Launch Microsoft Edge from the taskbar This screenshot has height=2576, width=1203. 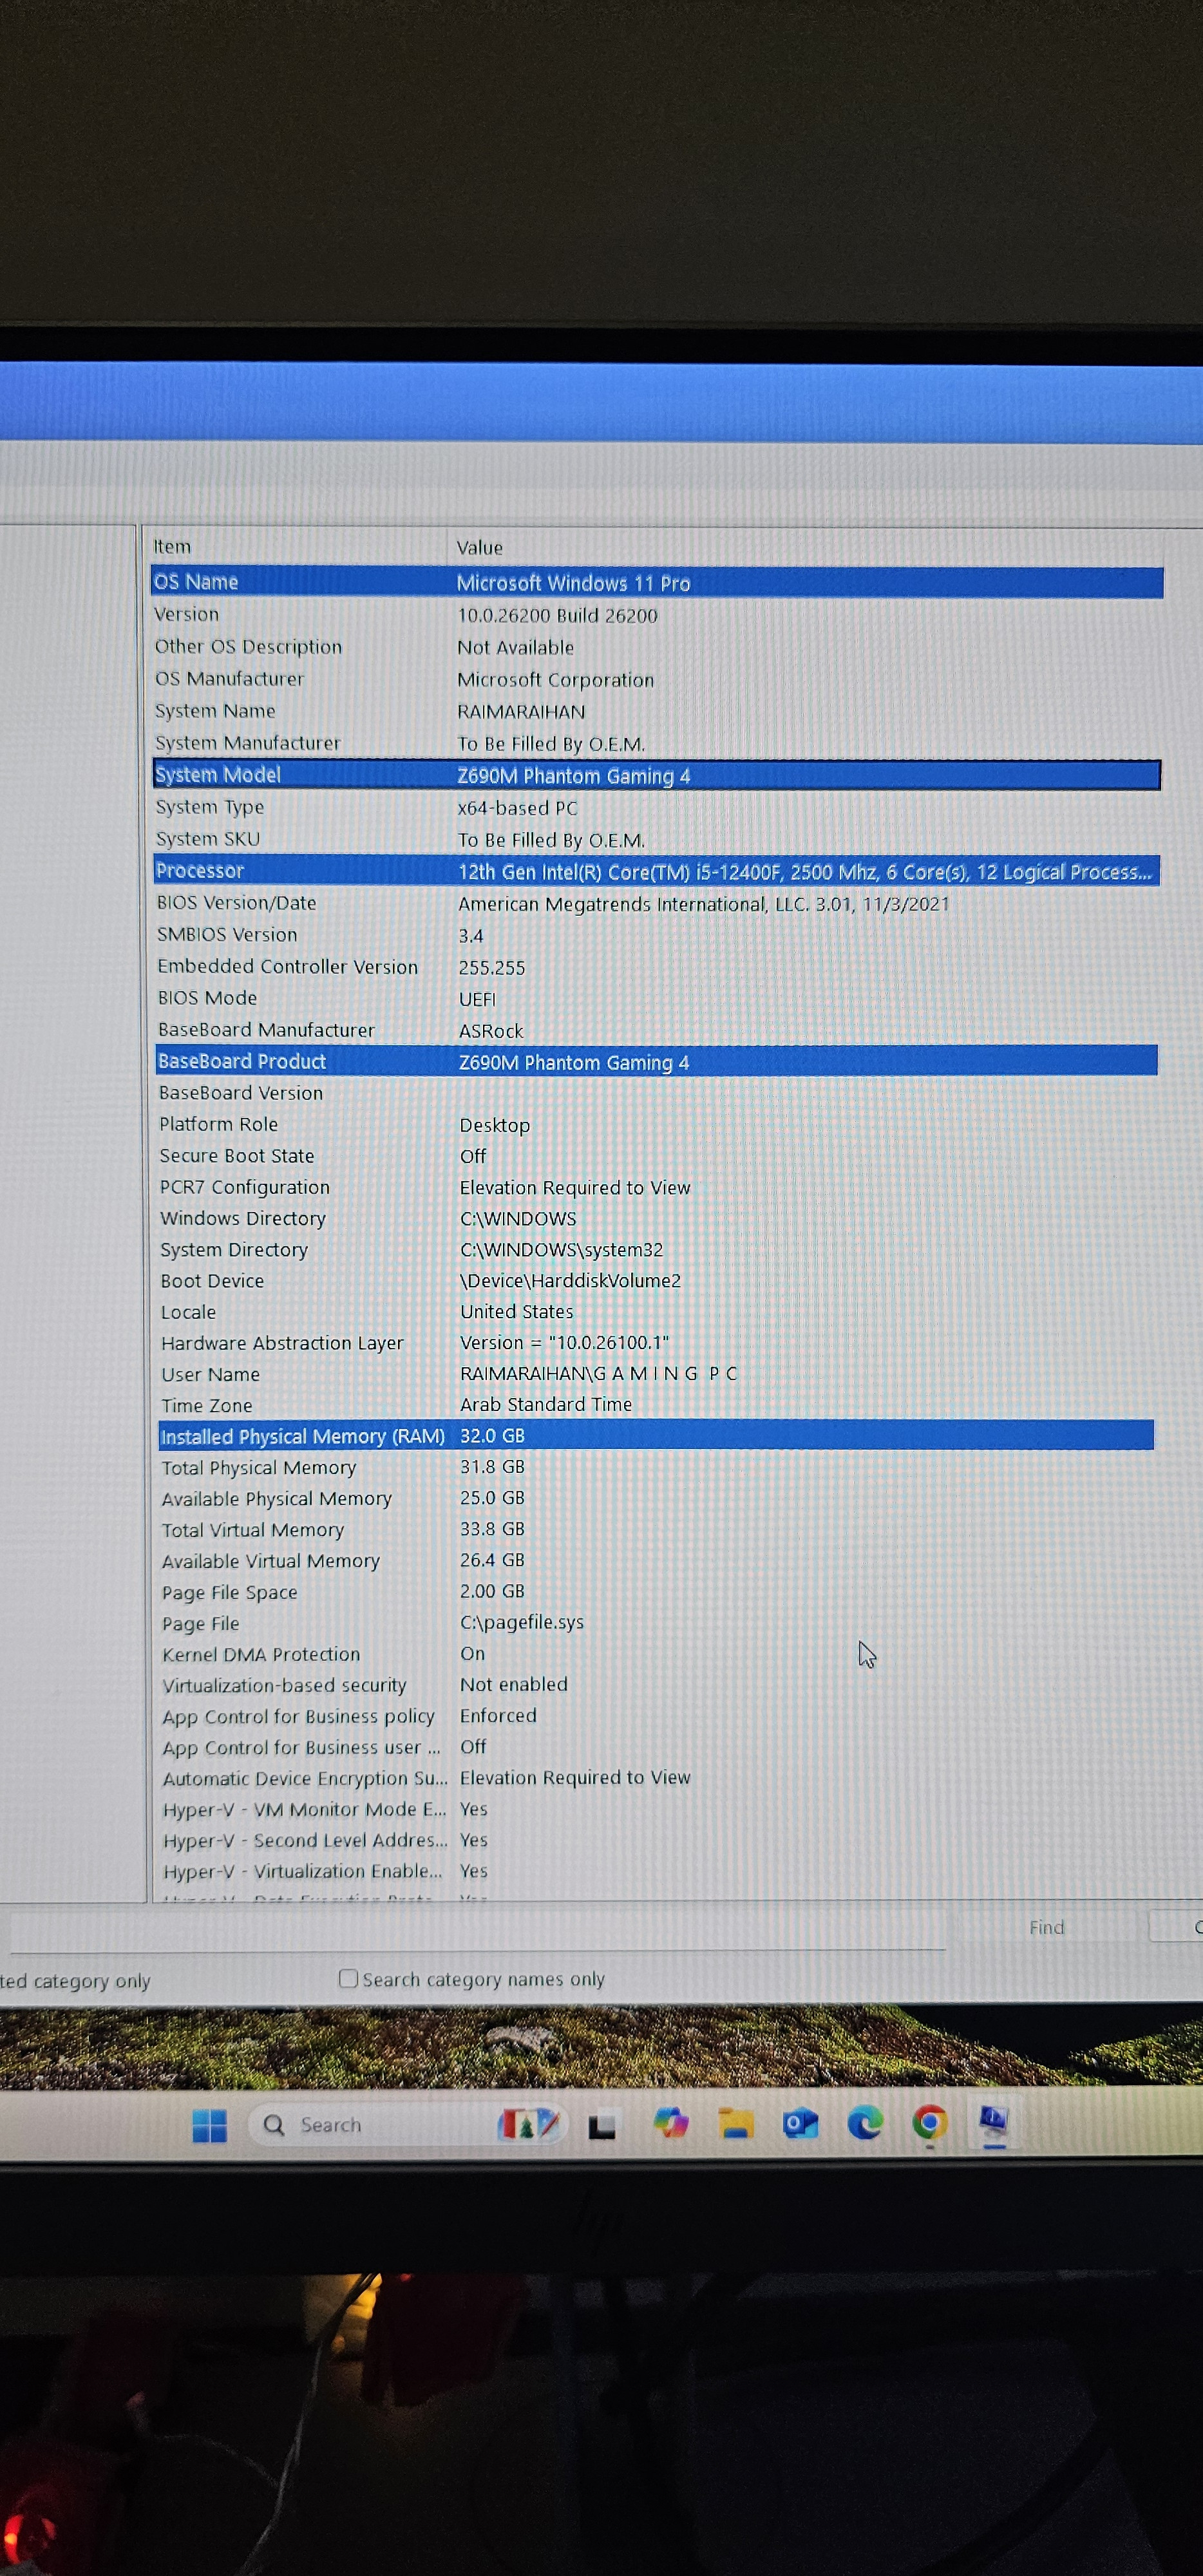click(865, 2122)
